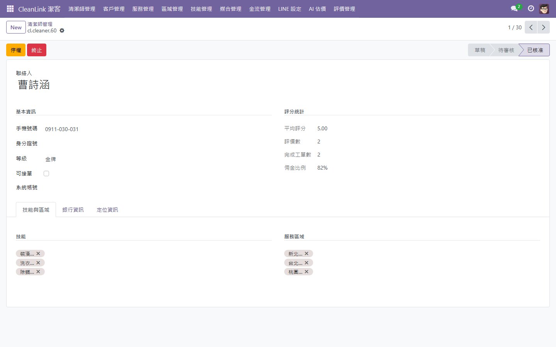Switch to the 銀行資訊 tab
Viewport: 556px width, 347px height.
[x=73, y=210]
